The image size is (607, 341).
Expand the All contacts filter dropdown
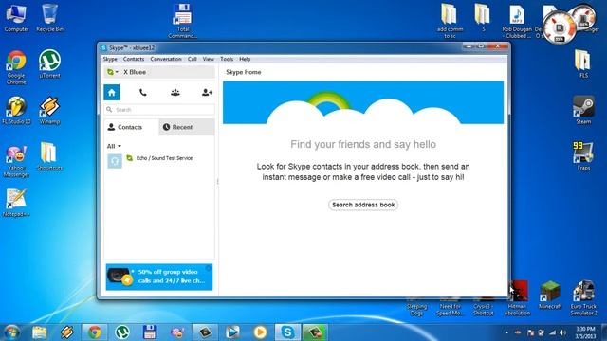point(114,146)
